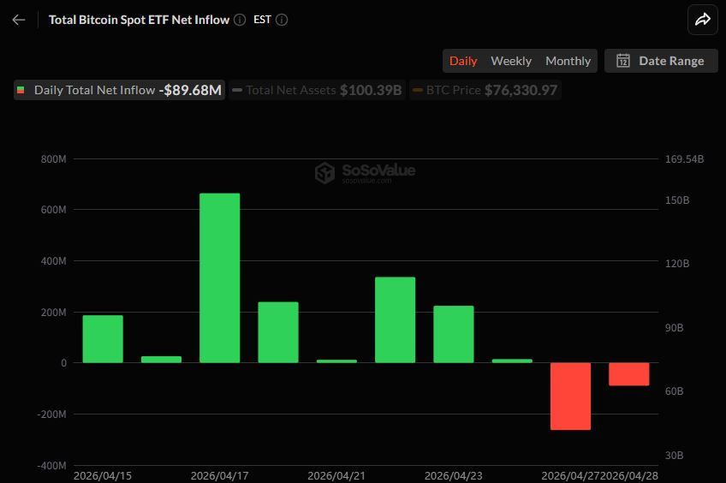Click the red bar for 2026/04/27
The height and width of the screenshot is (483, 726).
(x=570, y=396)
